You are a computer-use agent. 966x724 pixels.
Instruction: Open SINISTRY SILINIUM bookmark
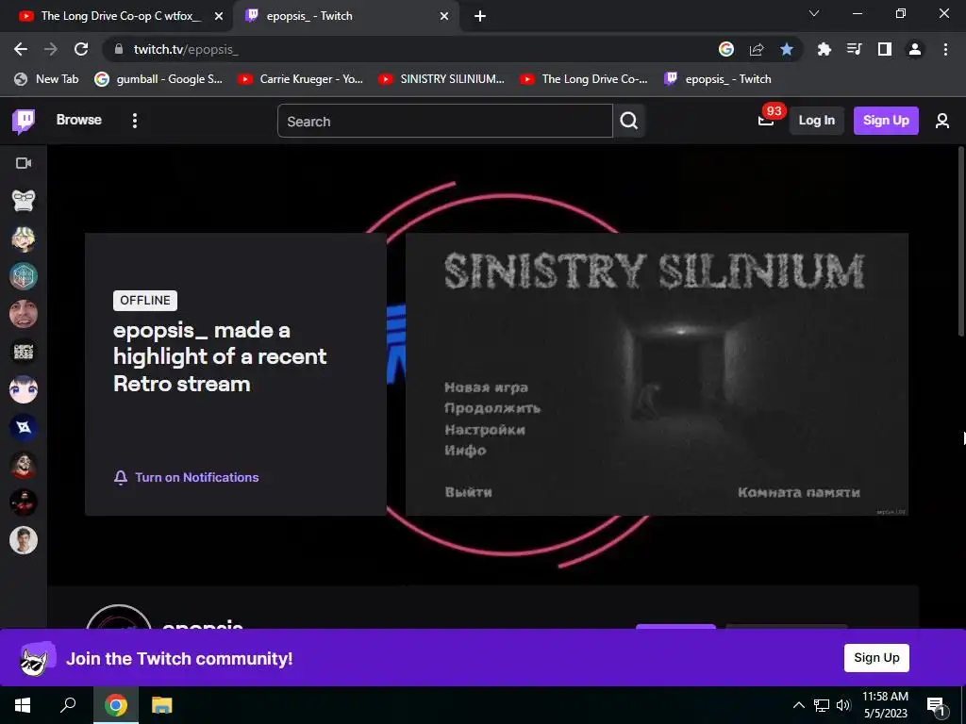click(442, 79)
